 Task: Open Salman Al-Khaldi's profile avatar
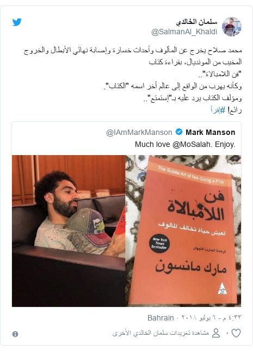pyautogui.click(x=231, y=27)
